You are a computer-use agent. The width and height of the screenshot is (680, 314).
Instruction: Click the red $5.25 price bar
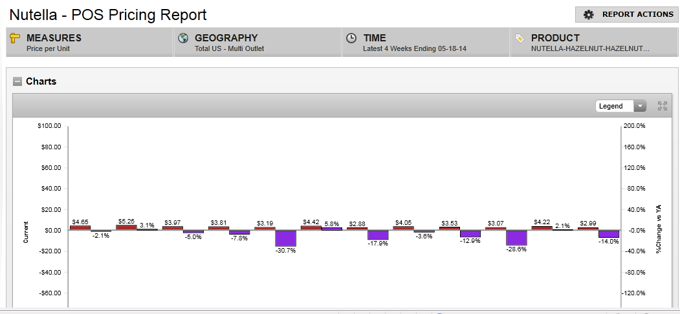click(126, 227)
